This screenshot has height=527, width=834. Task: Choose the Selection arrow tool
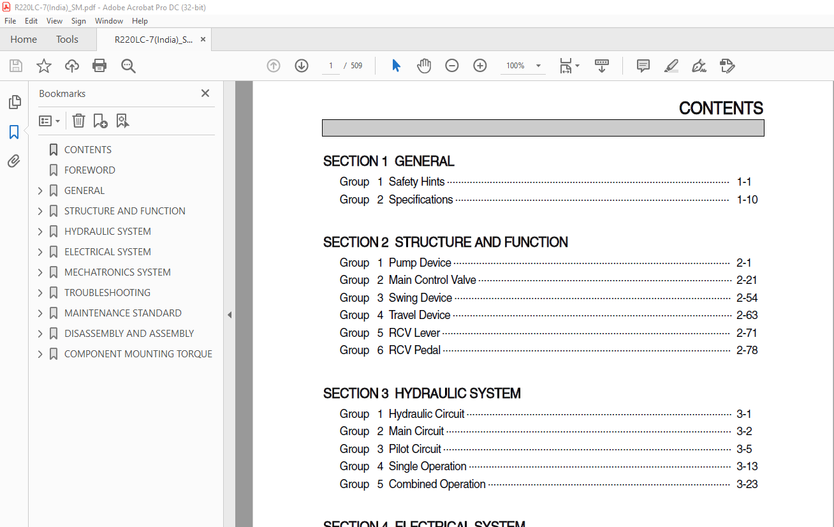tap(396, 66)
